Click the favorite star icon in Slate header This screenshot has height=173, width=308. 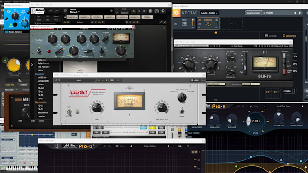point(111,11)
